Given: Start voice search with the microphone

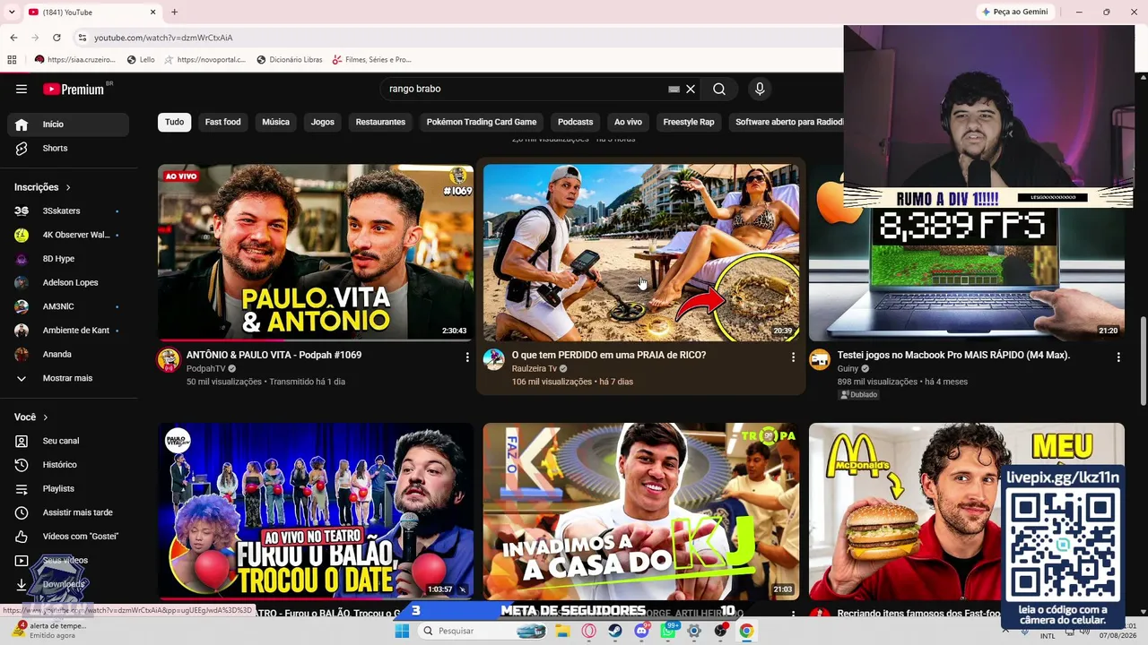Looking at the screenshot, I should (x=760, y=90).
